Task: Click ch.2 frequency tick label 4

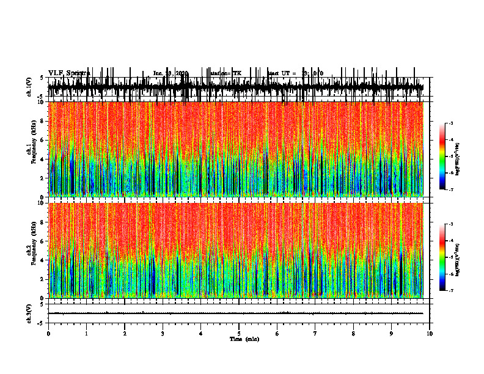Action: coord(43,260)
